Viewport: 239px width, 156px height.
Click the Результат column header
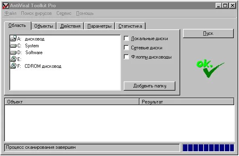pos(187,102)
